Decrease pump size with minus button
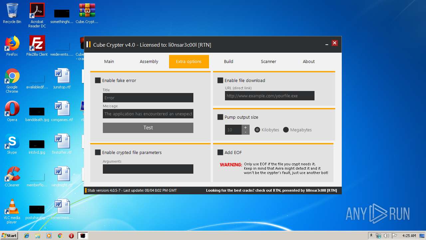The image size is (426, 240). [246, 132]
